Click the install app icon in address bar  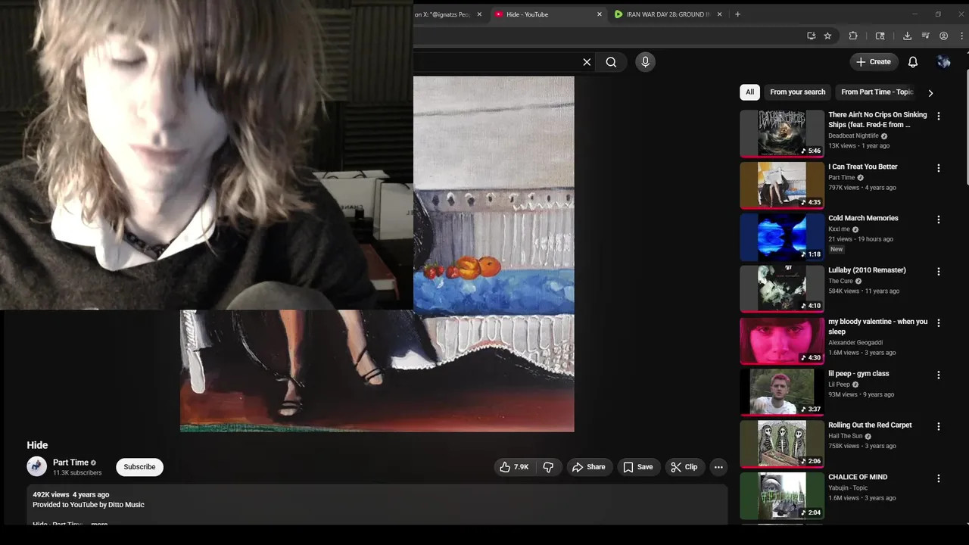click(811, 36)
